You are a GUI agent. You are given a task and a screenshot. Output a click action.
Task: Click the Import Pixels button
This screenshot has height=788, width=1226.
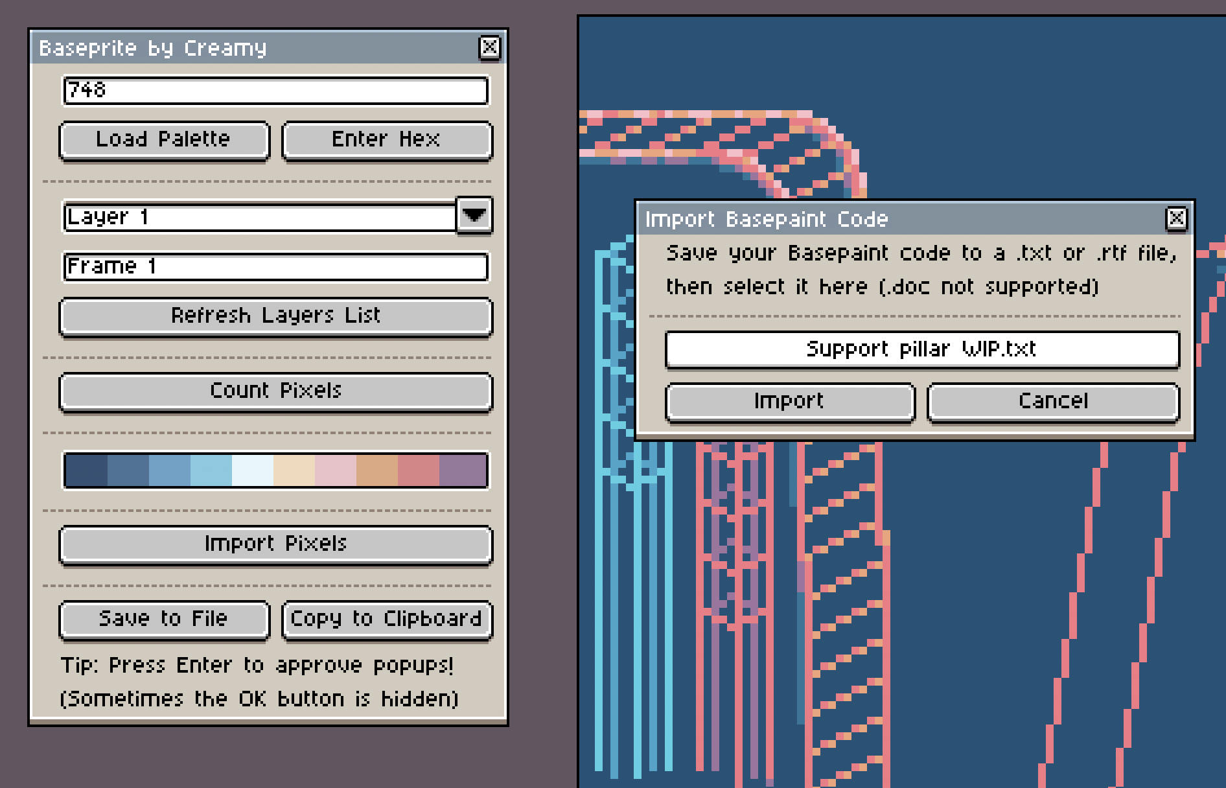click(x=275, y=544)
